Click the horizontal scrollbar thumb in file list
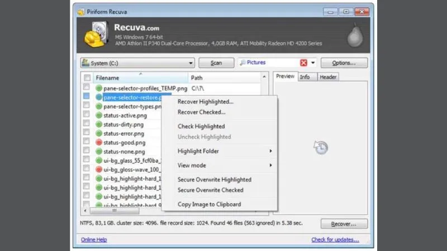This screenshot has height=251, width=447. tap(115, 211)
